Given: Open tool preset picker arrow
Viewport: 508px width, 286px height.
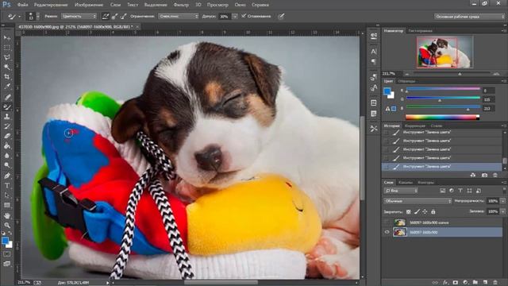Looking at the screenshot, I should (19, 16).
